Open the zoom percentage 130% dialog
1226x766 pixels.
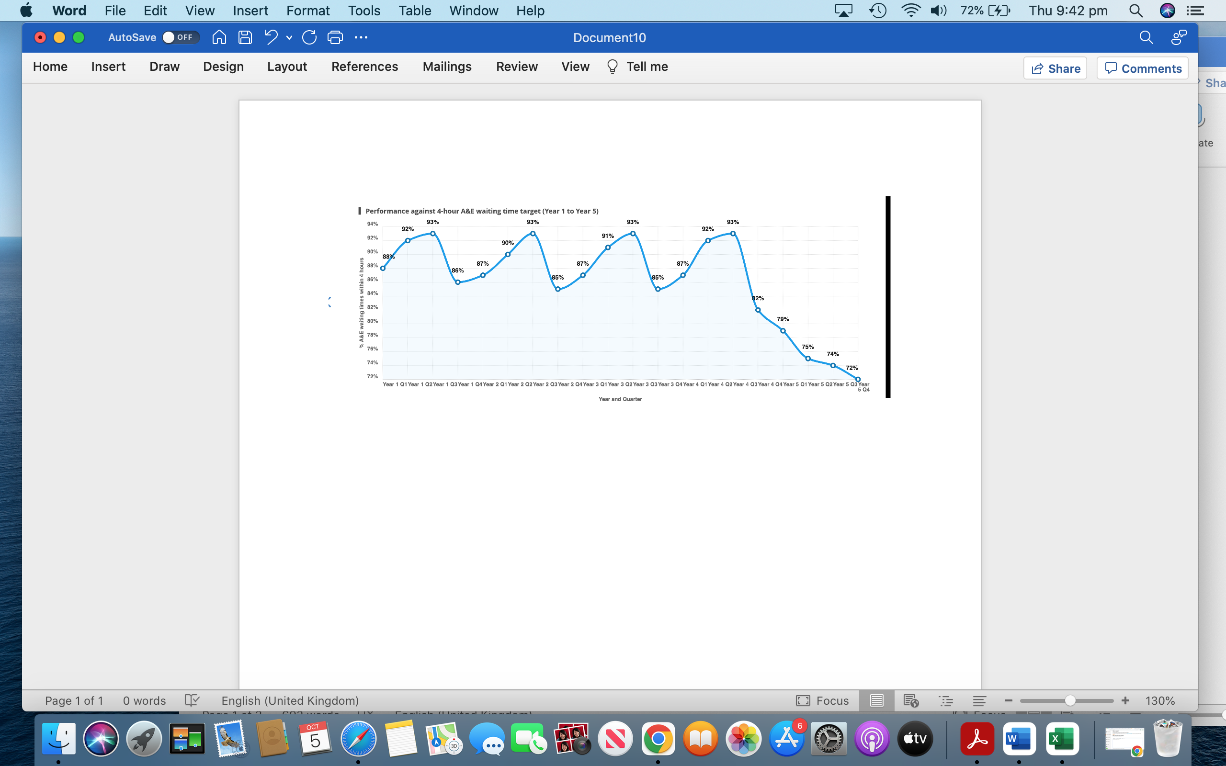point(1159,700)
